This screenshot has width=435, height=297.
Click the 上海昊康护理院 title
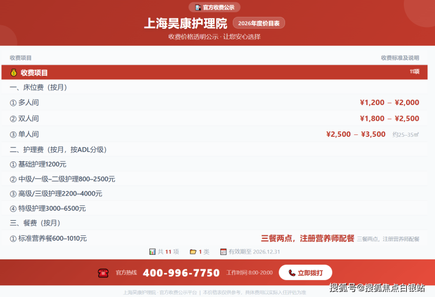pos(186,23)
